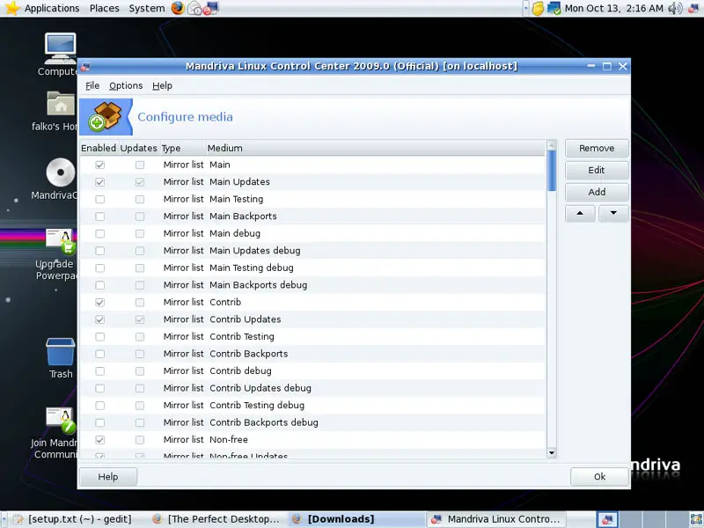Click the date and time clock in the panel
The image size is (704, 528).
613,8
